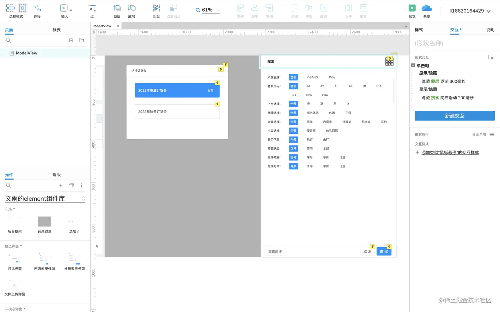Collapse the 单击时 interaction case

(x=413, y=65)
